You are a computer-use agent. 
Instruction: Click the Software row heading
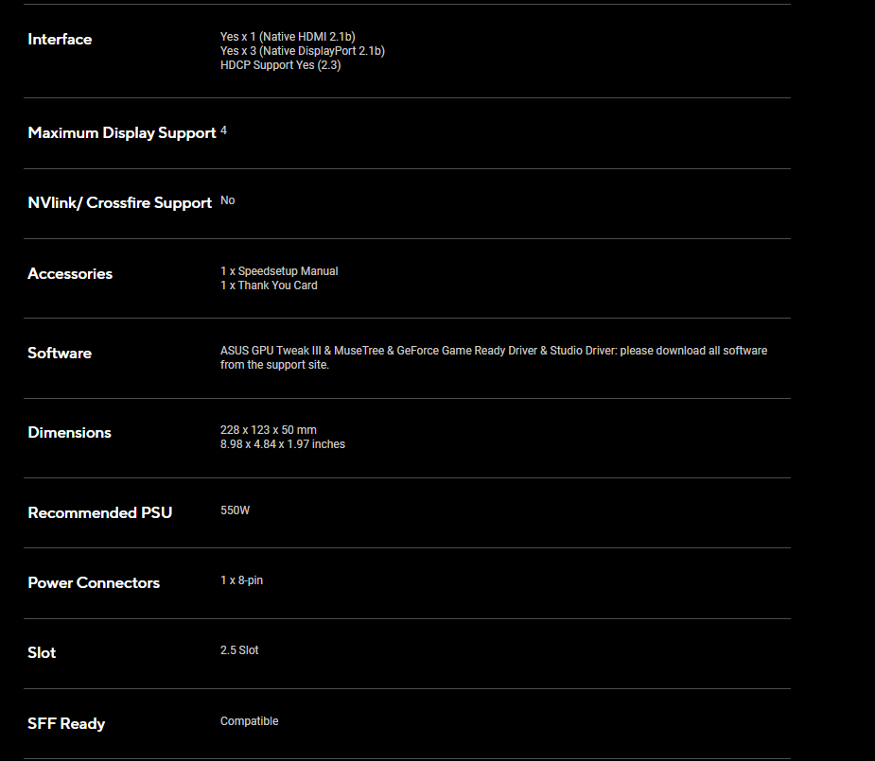[x=60, y=354]
